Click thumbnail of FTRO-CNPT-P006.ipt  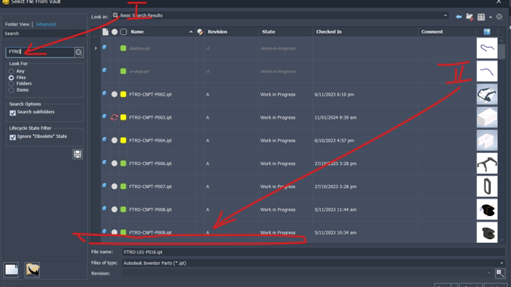coord(487,163)
